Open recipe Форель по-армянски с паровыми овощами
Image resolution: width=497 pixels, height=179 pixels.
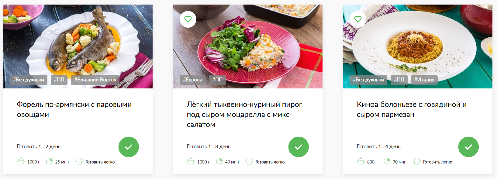(74, 109)
